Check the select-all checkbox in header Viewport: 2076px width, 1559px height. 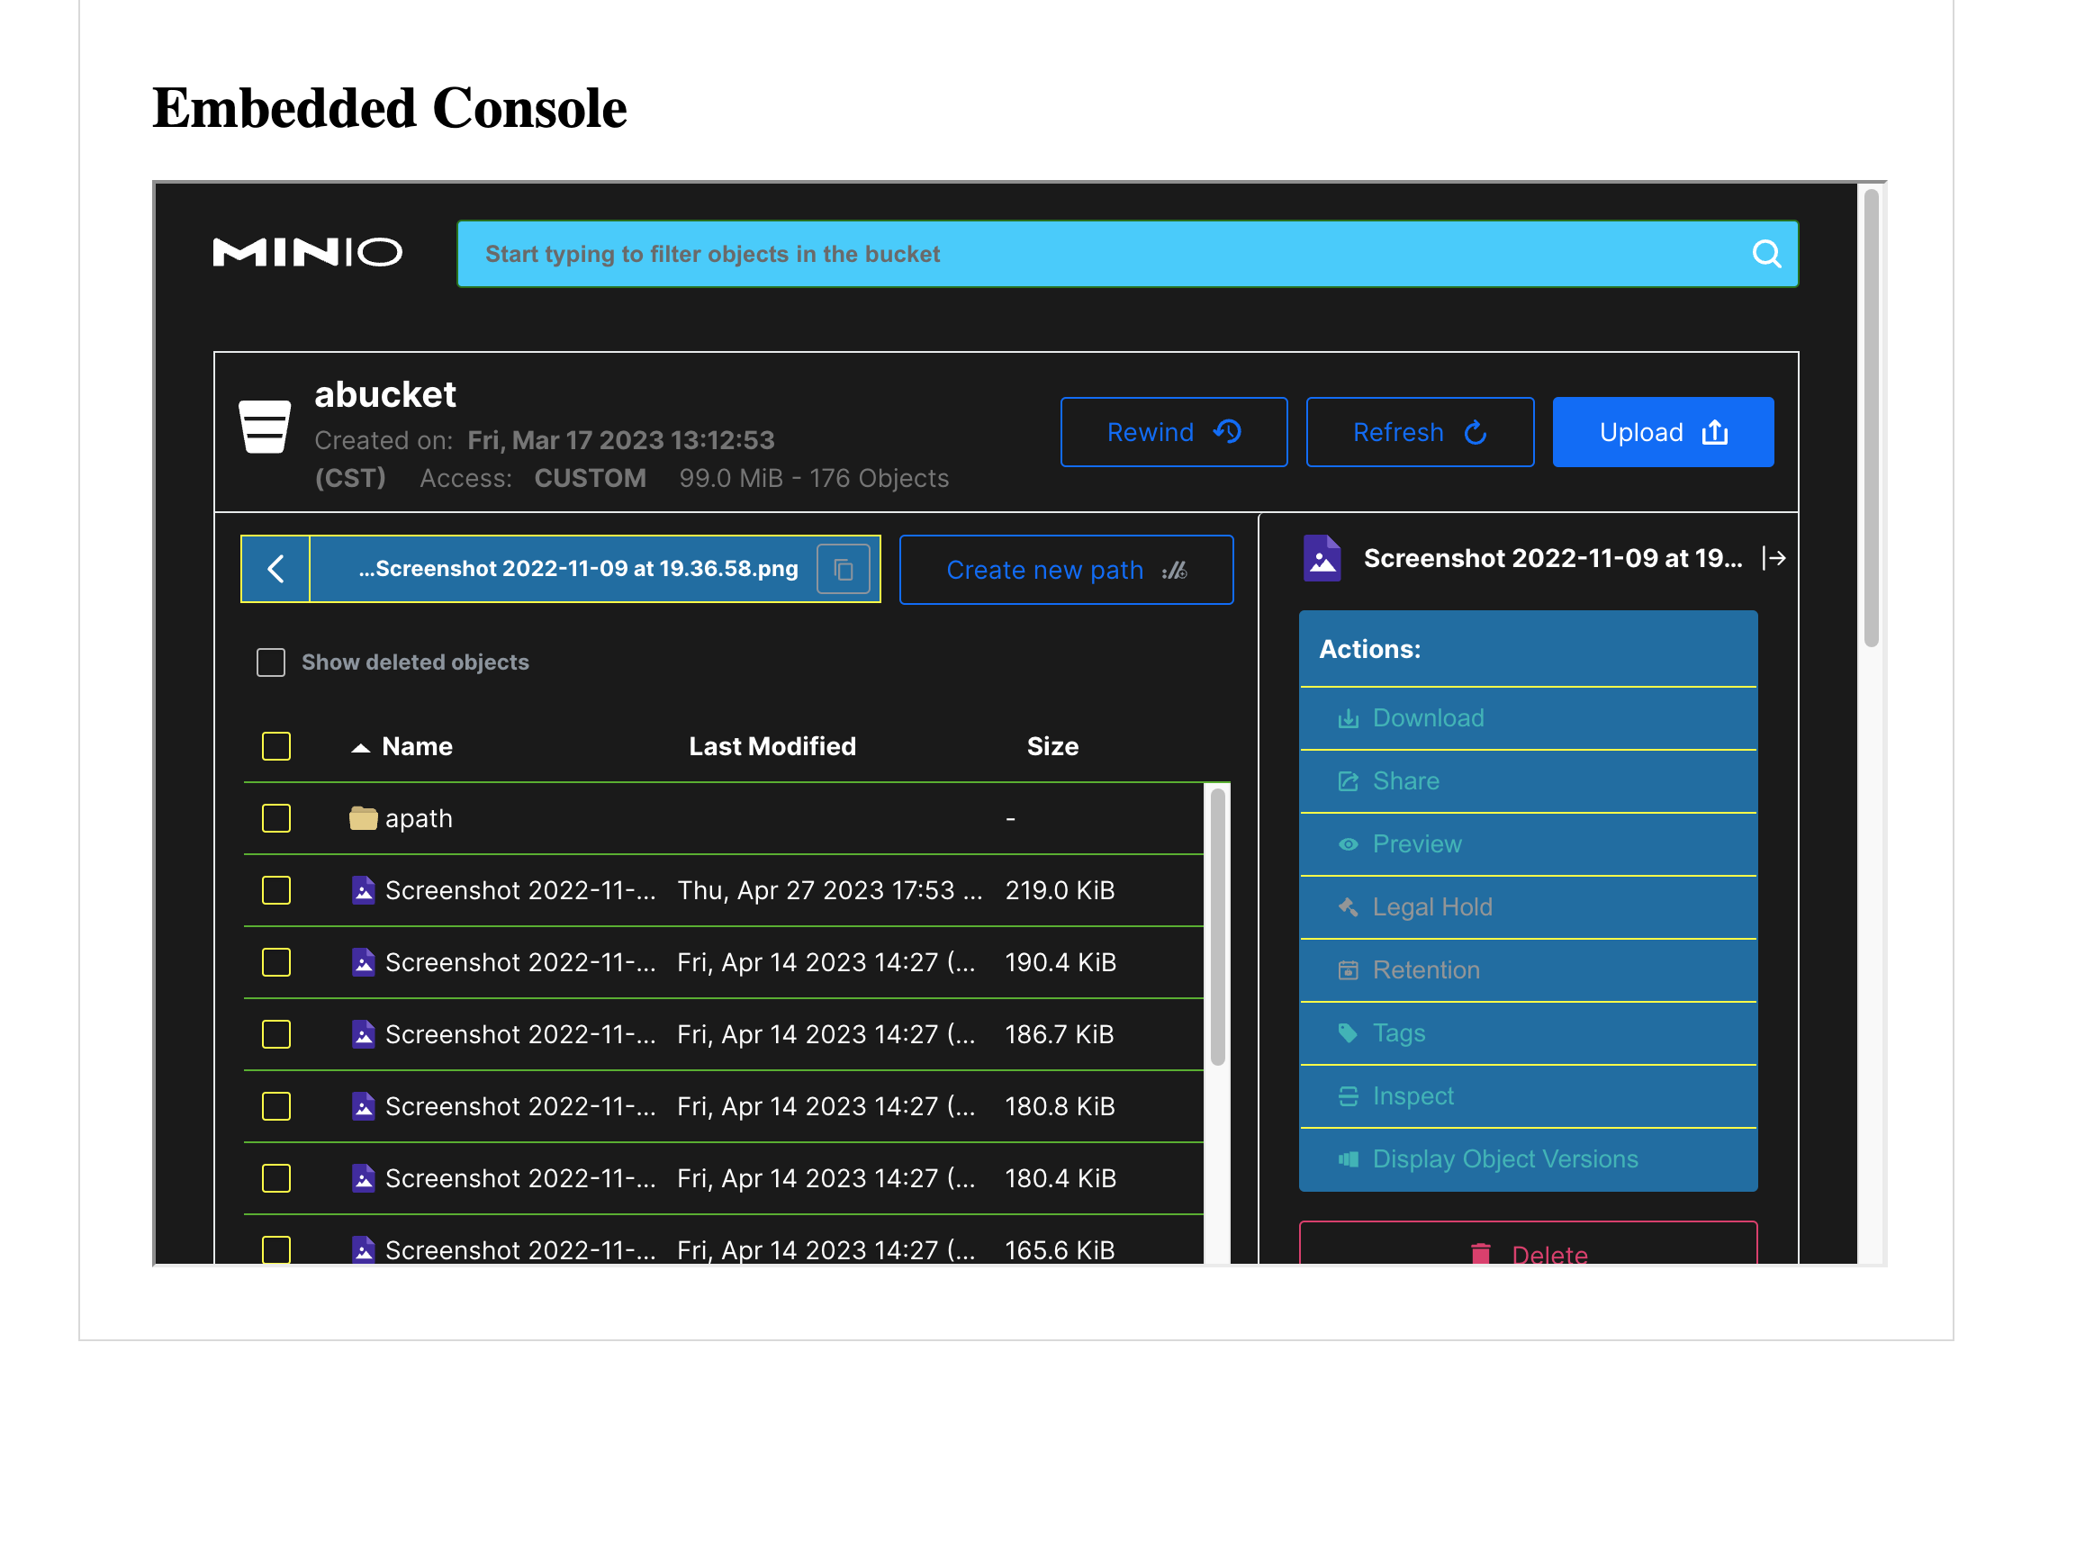point(275,746)
